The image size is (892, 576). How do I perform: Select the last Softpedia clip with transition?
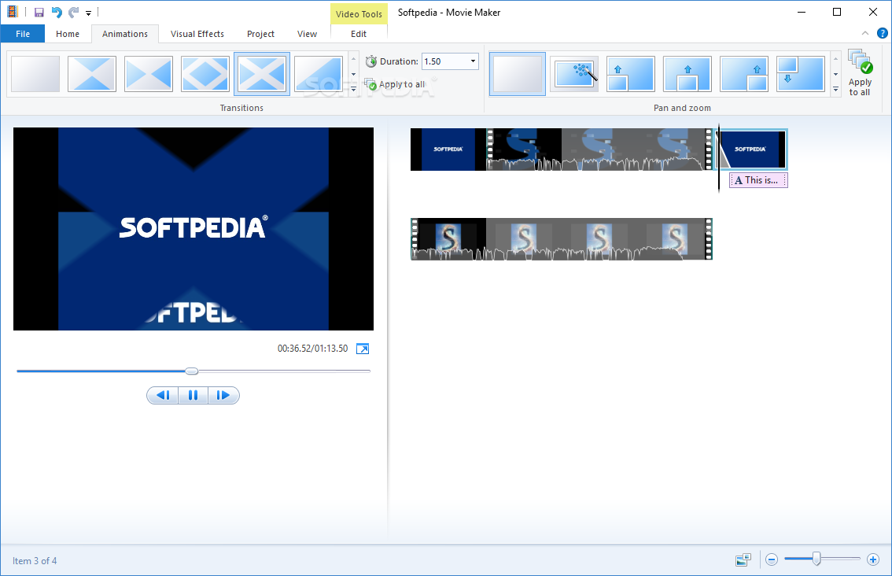pyautogui.click(x=751, y=150)
